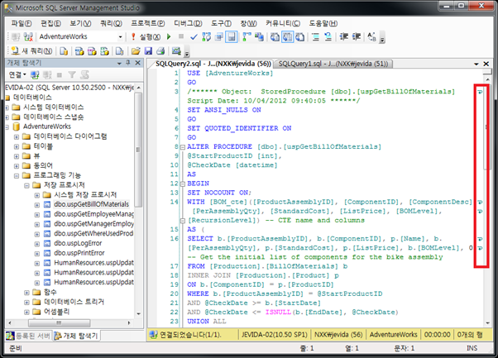
Task: Click the Object Explorer filter funnel icon
Action: pos(72,75)
